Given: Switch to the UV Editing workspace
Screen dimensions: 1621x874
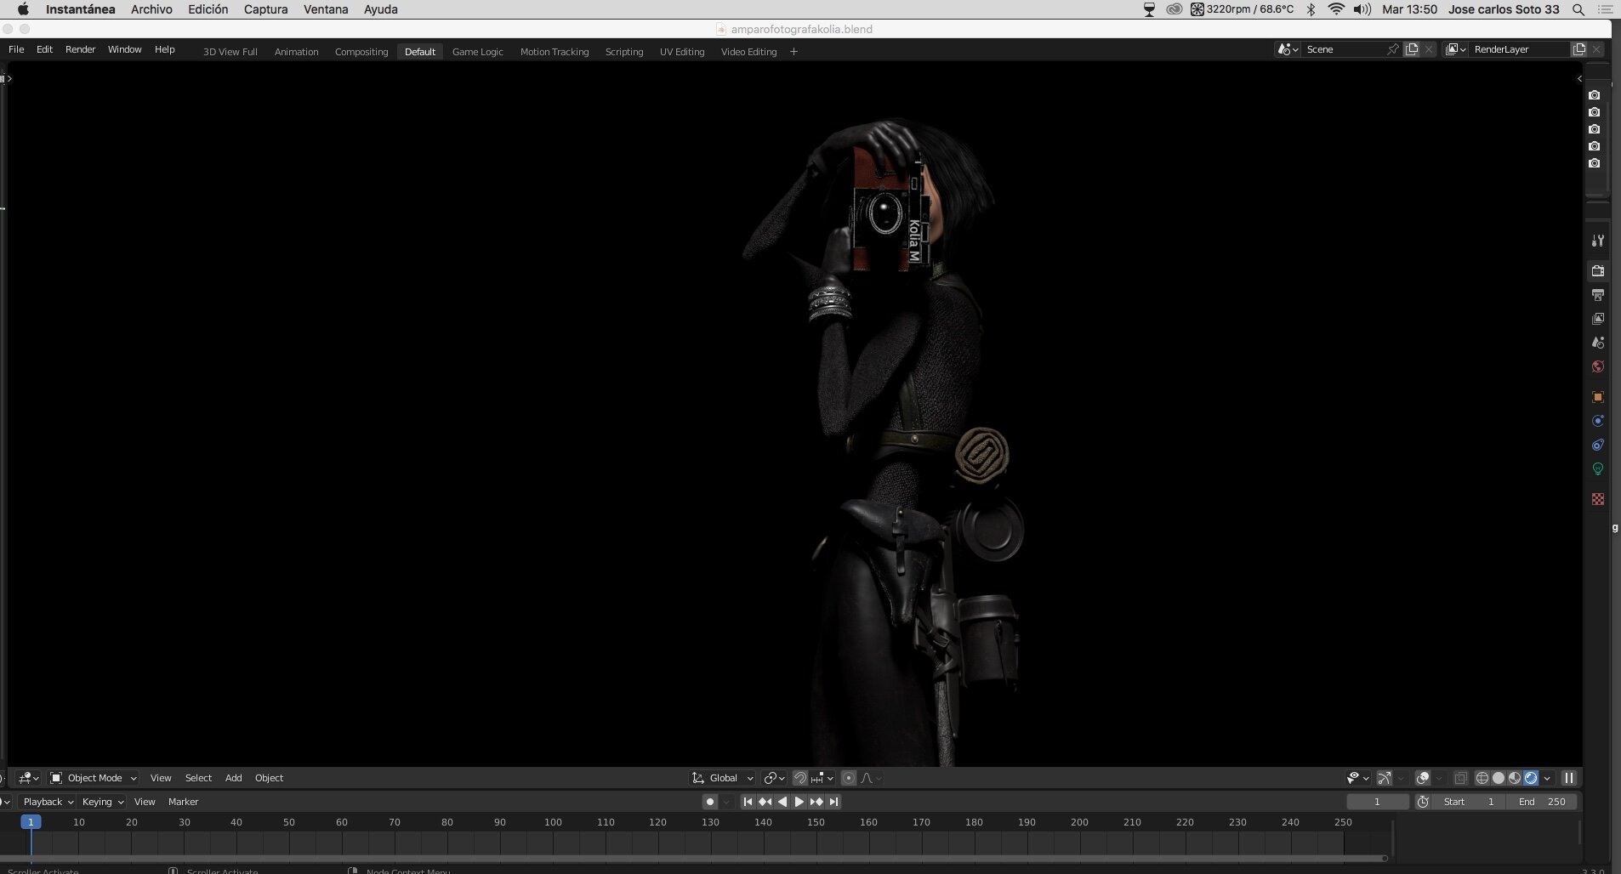Looking at the screenshot, I should pos(682,52).
